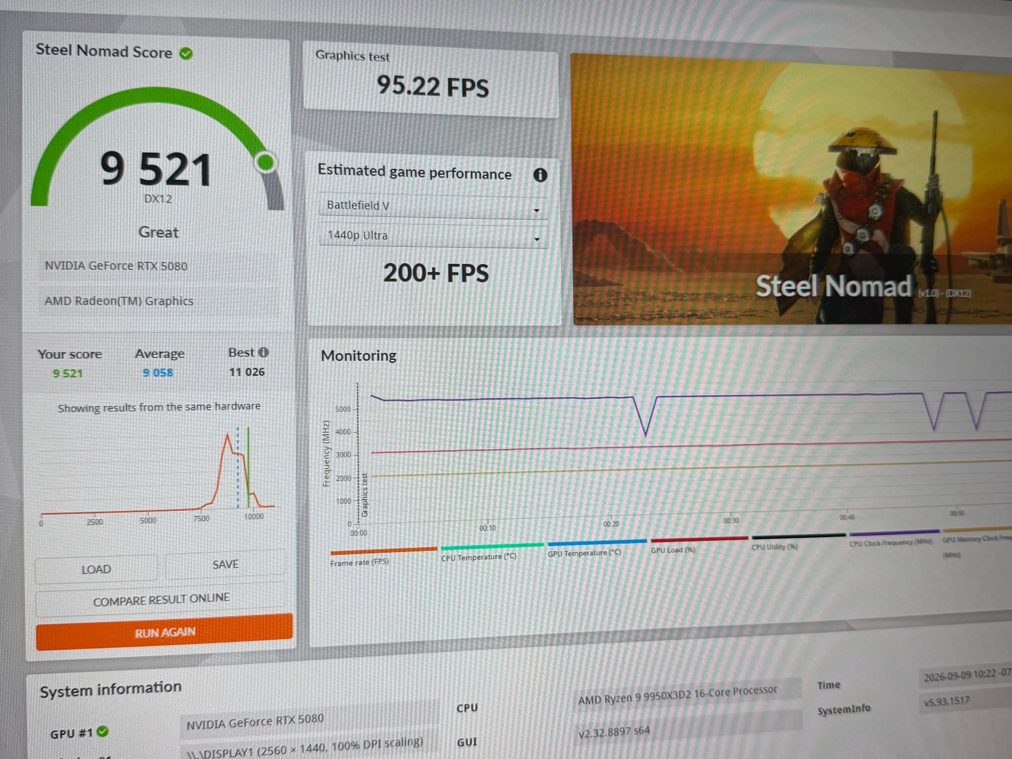
Task: Click the Best score value 11 026
Action: (x=247, y=372)
